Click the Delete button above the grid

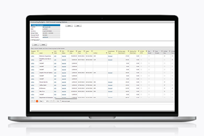pyautogui.click(x=43, y=45)
